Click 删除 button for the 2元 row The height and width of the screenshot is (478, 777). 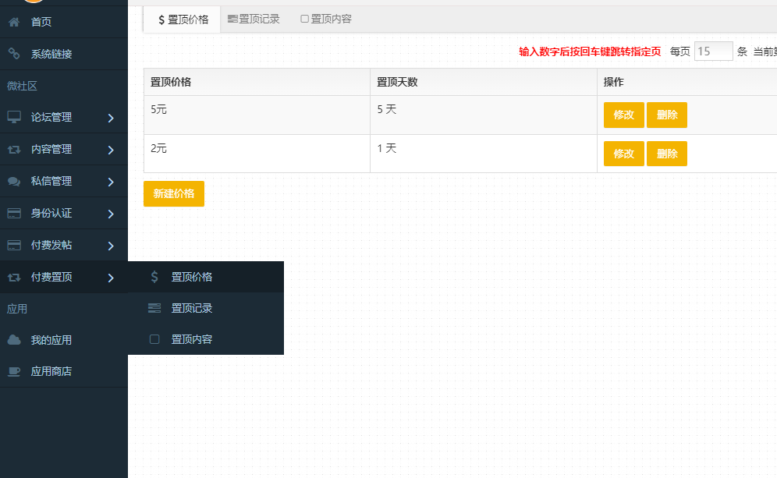coord(666,154)
